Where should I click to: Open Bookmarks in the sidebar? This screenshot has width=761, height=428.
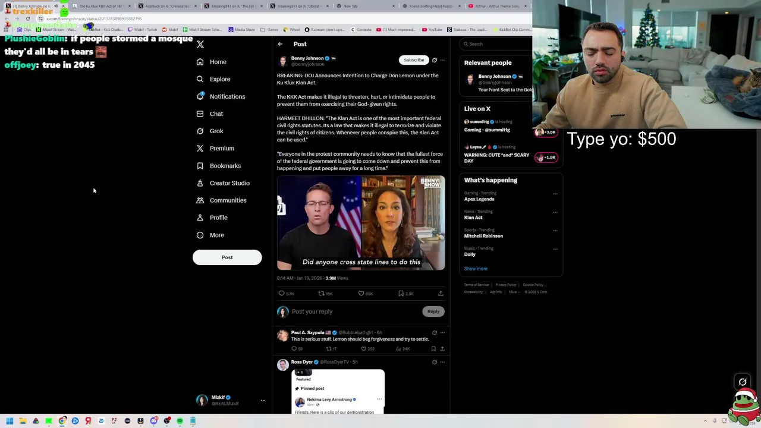[x=218, y=166]
